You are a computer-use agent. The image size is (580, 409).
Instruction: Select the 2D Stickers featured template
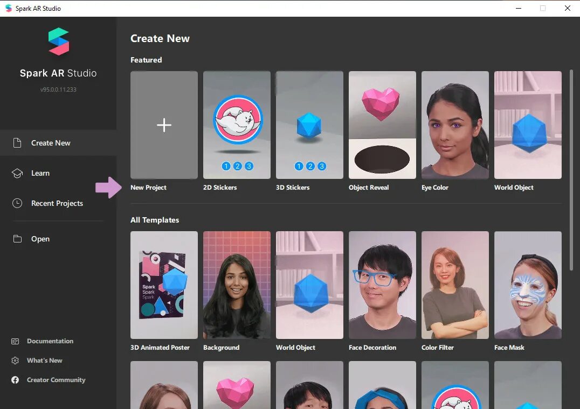237,125
